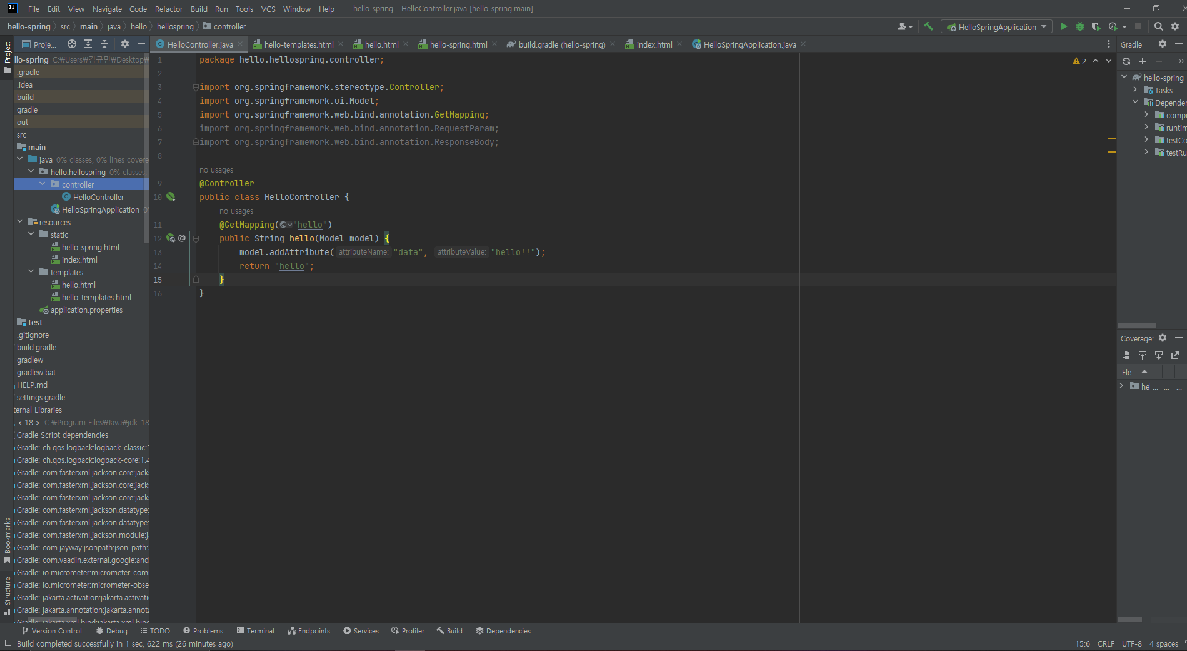The height and width of the screenshot is (651, 1187).
Task: Expand all in the Project panel toolbar
Action: (88, 44)
